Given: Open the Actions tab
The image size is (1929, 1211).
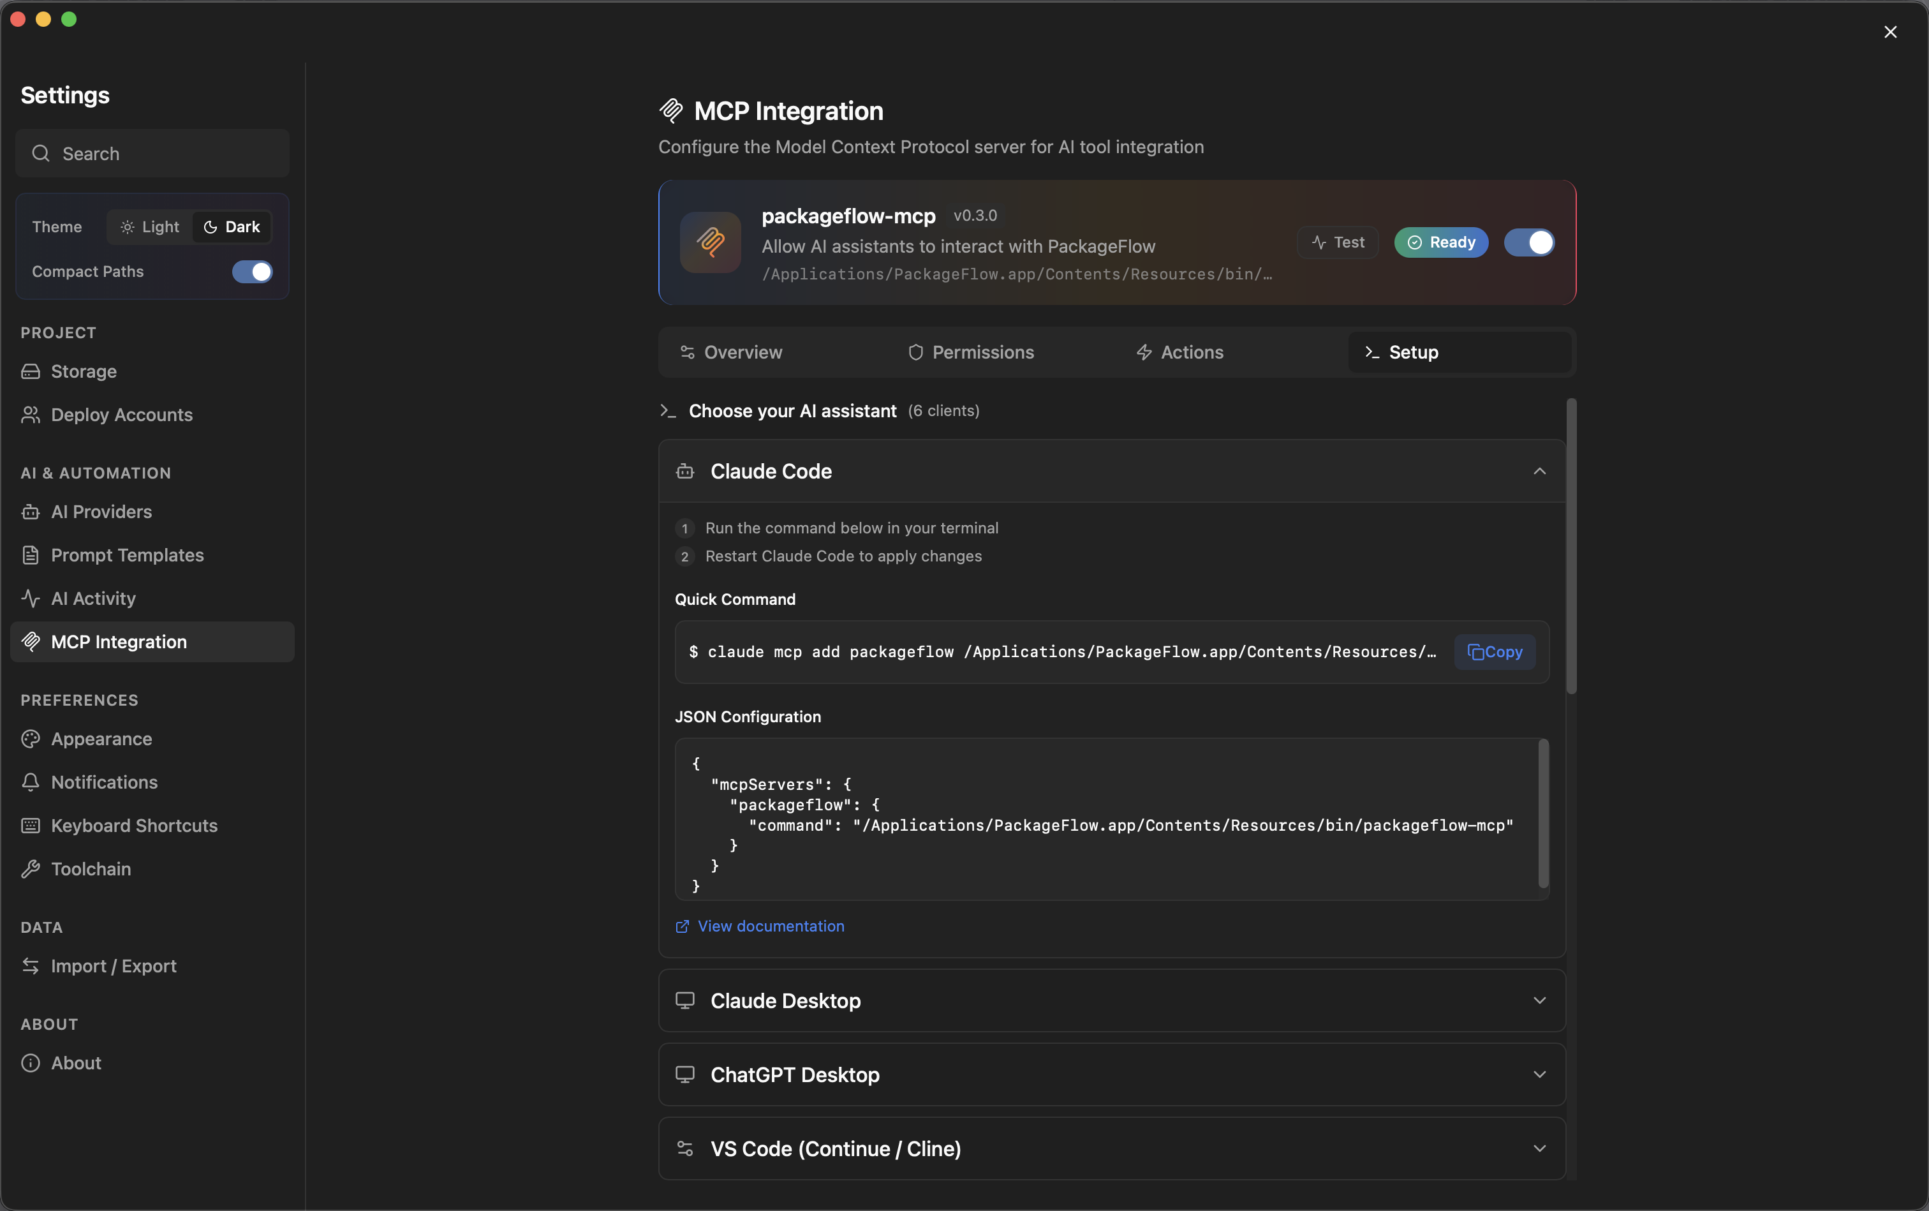Looking at the screenshot, I should click(1192, 352).
